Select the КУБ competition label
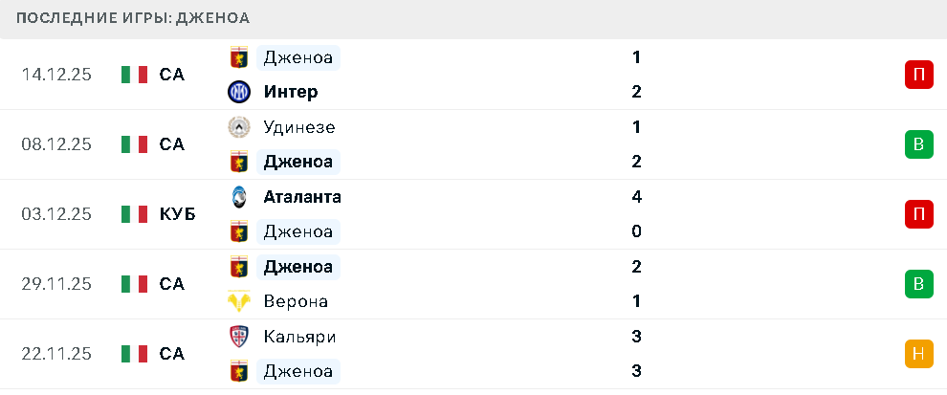This screenshot has height=395, width=947. (x=178, y=214)
